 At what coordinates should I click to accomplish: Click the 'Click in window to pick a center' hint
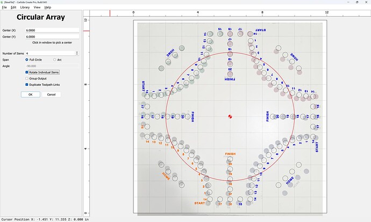pos(52,42)
